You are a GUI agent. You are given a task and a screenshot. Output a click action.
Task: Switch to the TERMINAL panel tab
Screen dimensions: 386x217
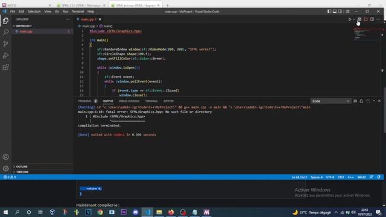pos(151,101)
